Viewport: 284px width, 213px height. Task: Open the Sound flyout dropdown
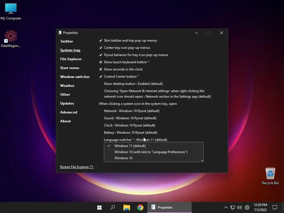[x=130, y=118]
